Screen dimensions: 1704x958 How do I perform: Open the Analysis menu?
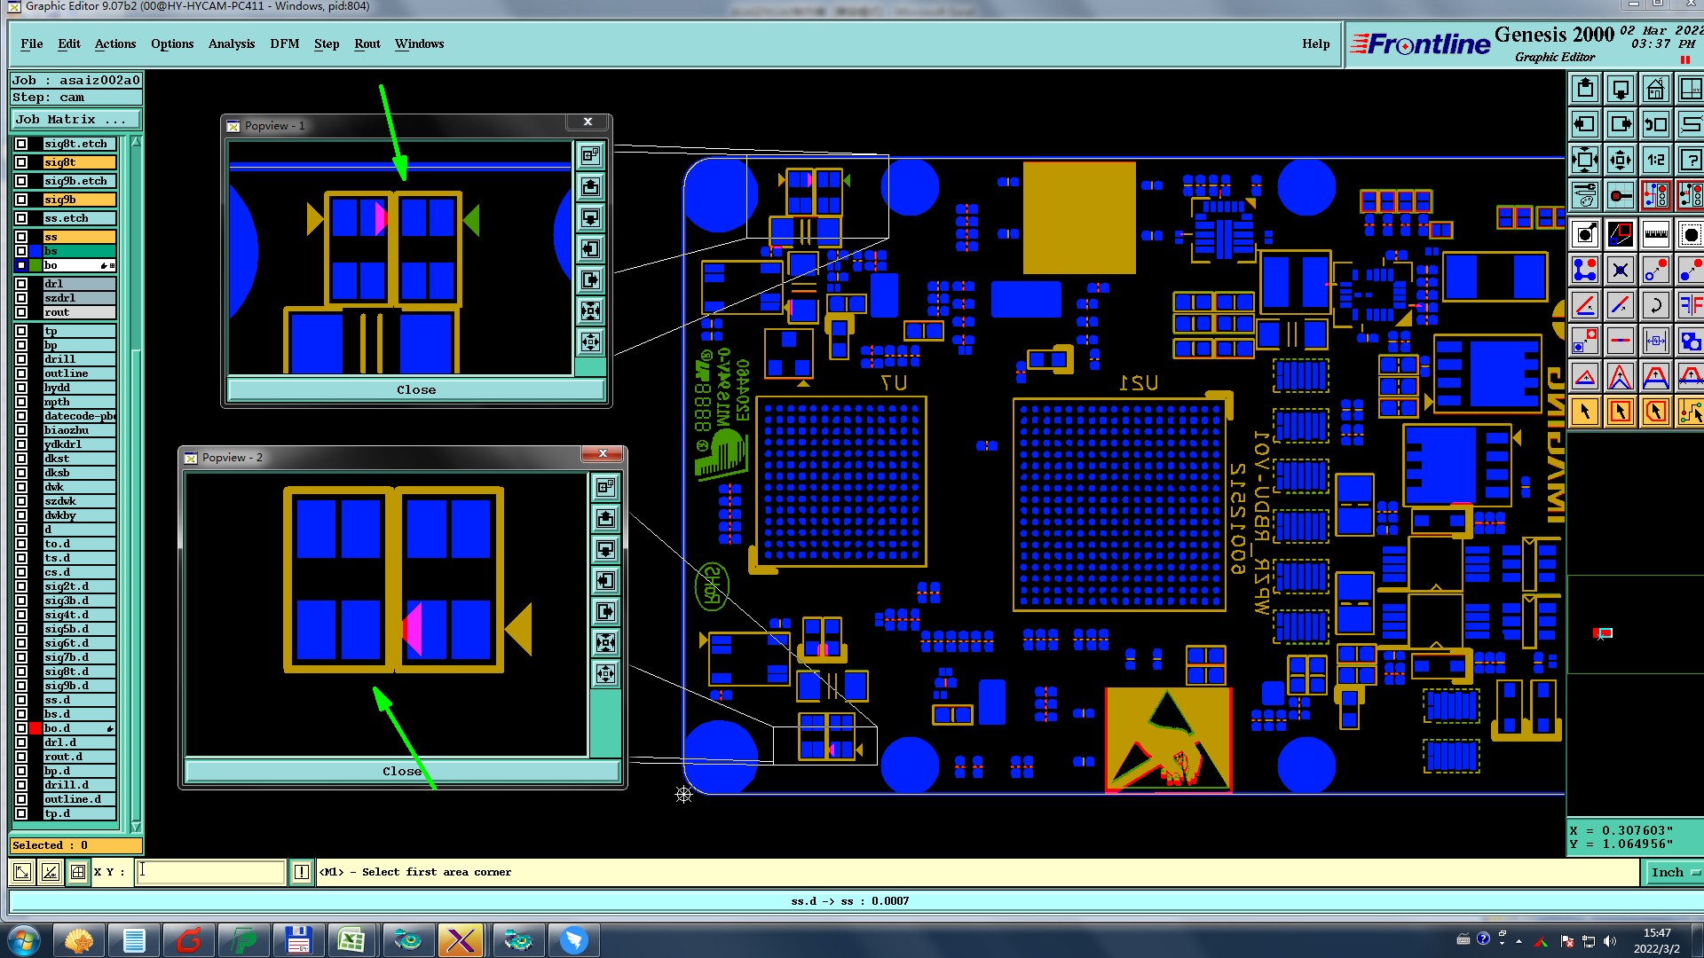coord(231,43)
